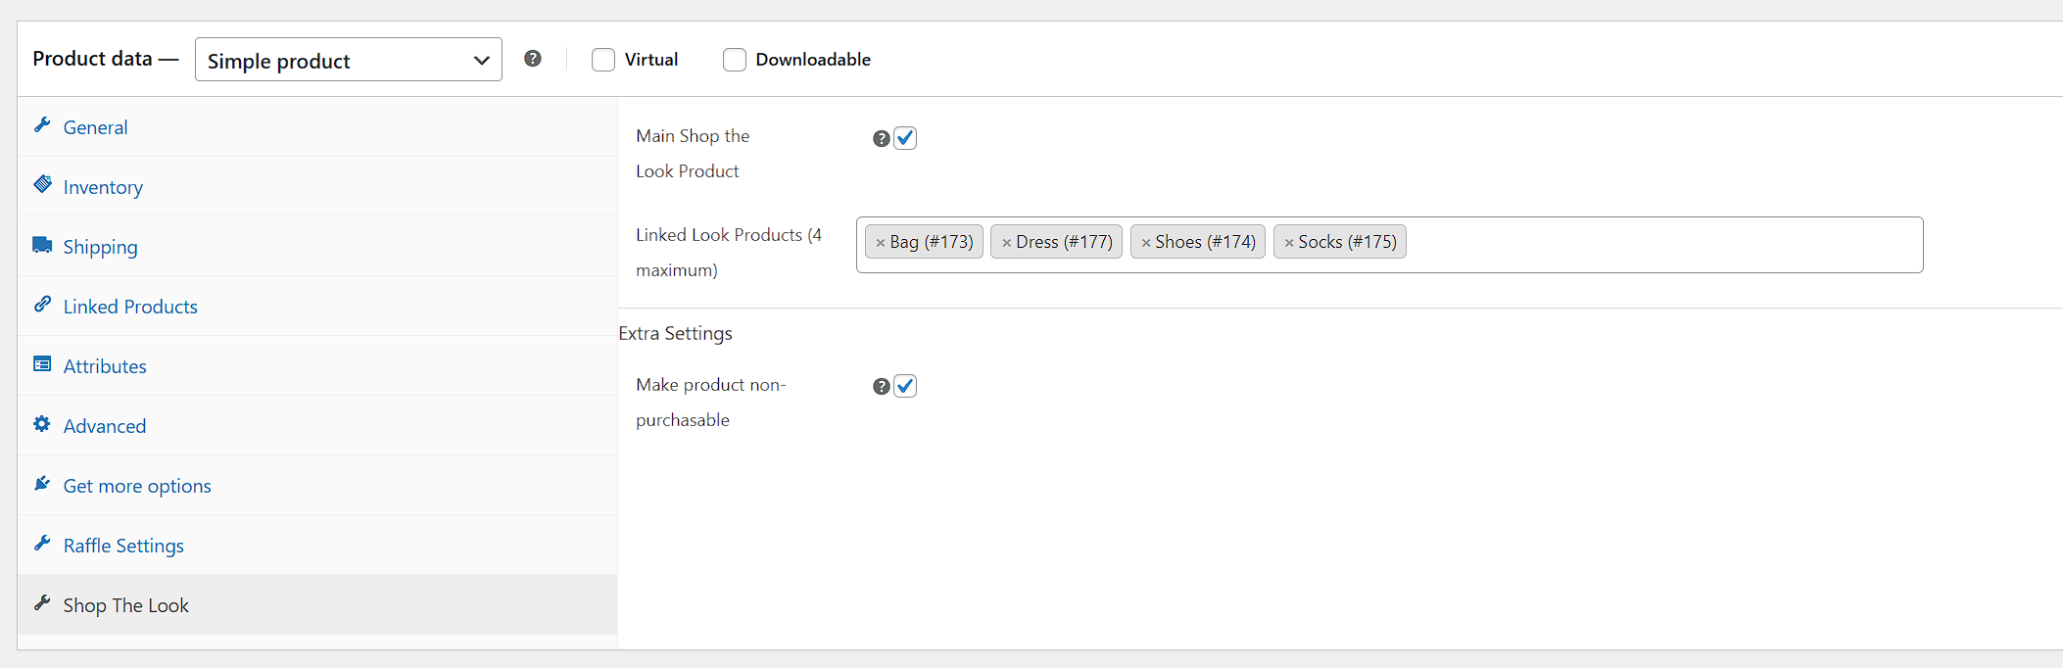Uncheck Main Shop the Look Product checkbox

pyautogui.click(x=905, y=138)
